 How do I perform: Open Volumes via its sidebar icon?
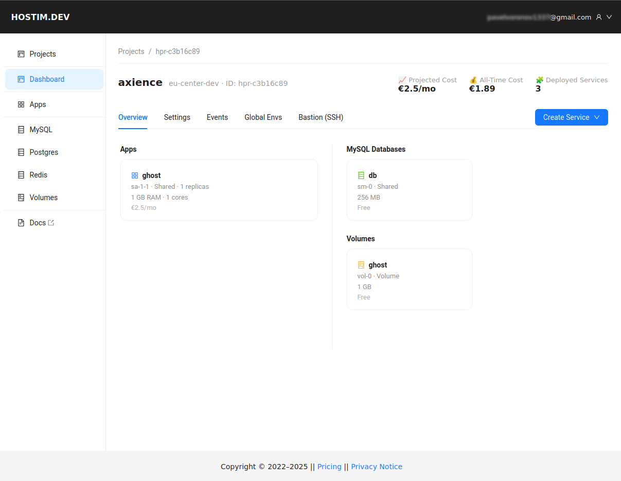click(21, 197)
